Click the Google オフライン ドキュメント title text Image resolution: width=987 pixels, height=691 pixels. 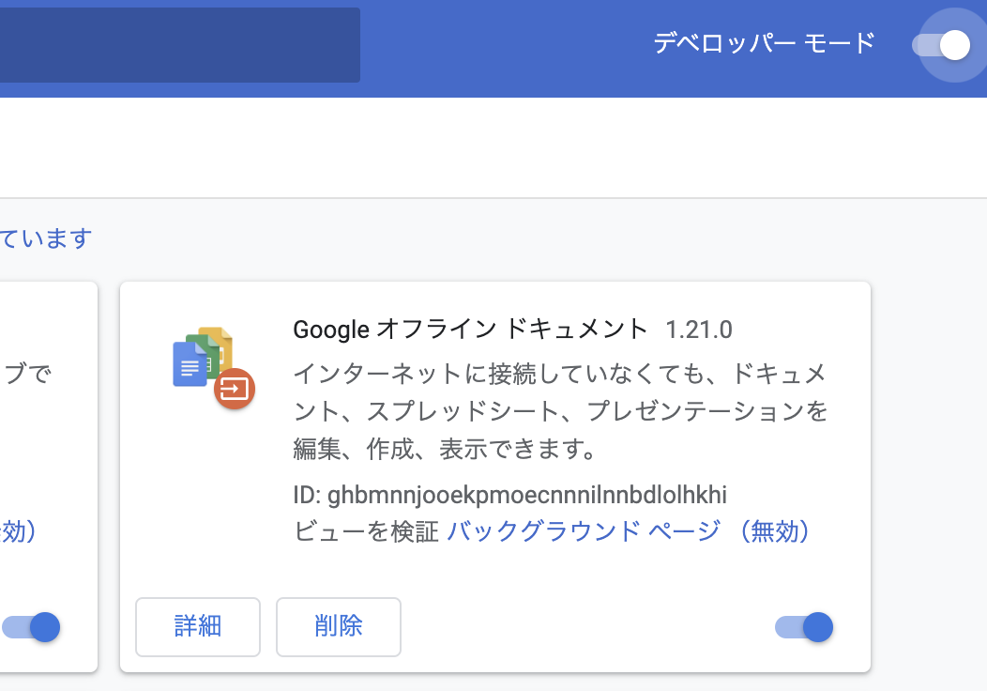pyautogui.click(x=470, y=329)
